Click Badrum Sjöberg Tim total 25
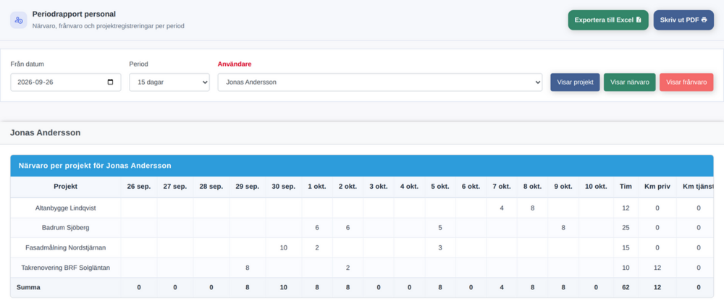 point(626,228)
